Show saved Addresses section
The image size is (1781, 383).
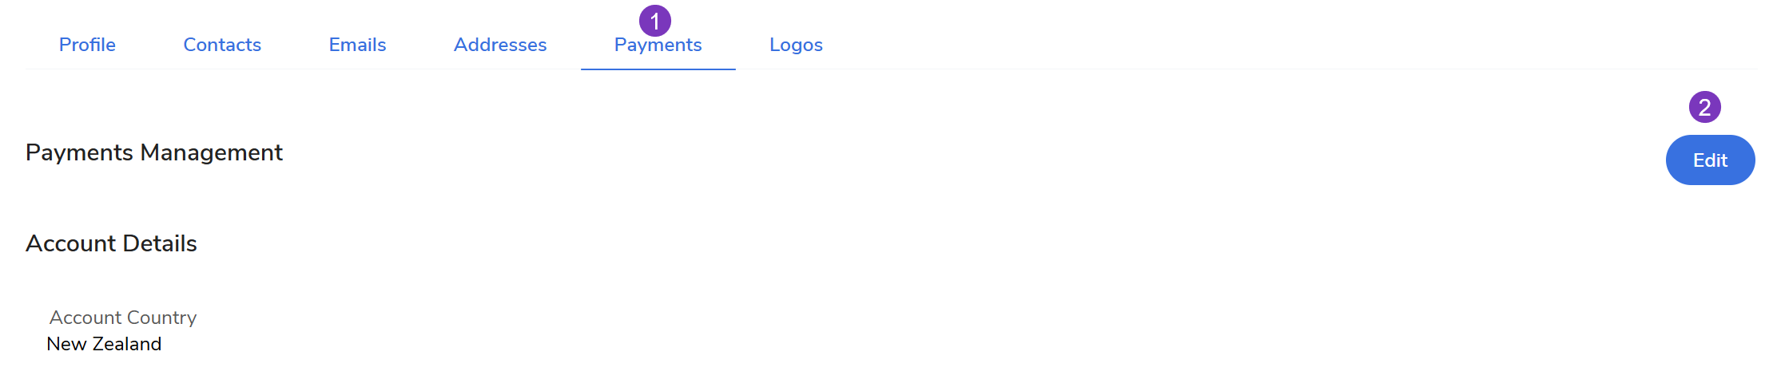[x=500, y=45]
